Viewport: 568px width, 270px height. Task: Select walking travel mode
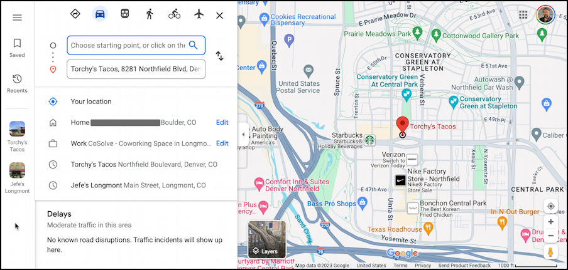[x=150, y=14]
